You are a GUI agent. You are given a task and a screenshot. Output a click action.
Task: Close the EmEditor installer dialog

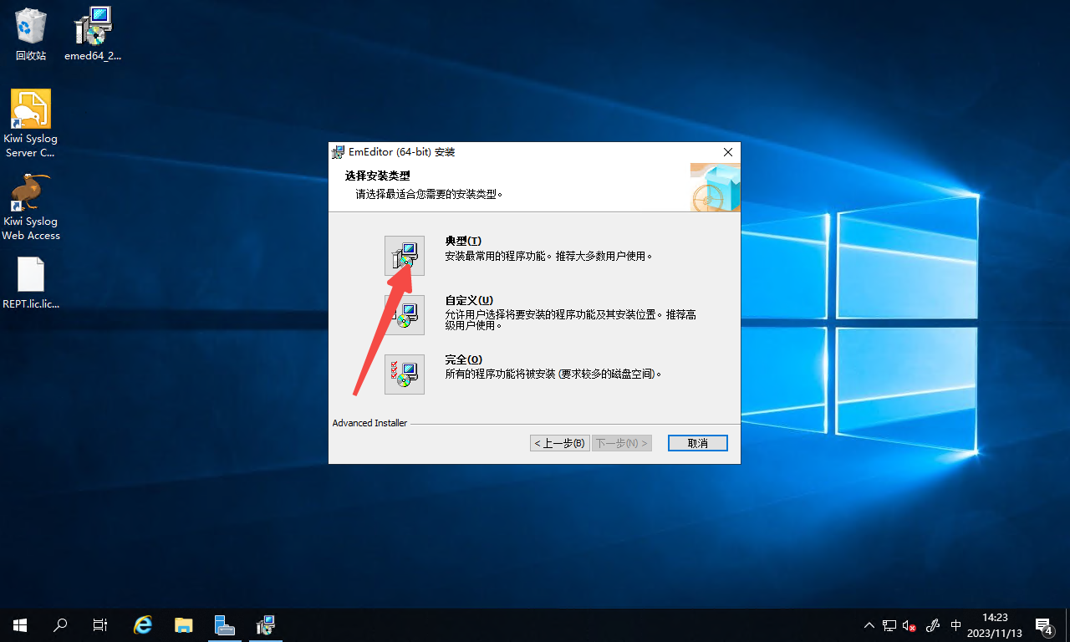coord(727,152)
